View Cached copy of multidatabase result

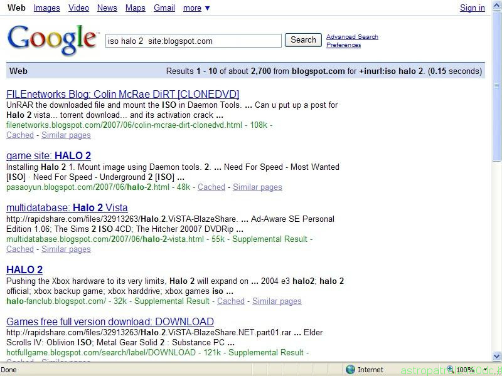click(20, 249)
